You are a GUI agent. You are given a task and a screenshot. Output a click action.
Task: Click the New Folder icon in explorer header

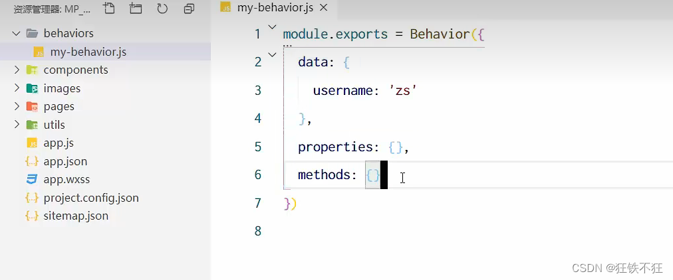(x=136, y=9)
